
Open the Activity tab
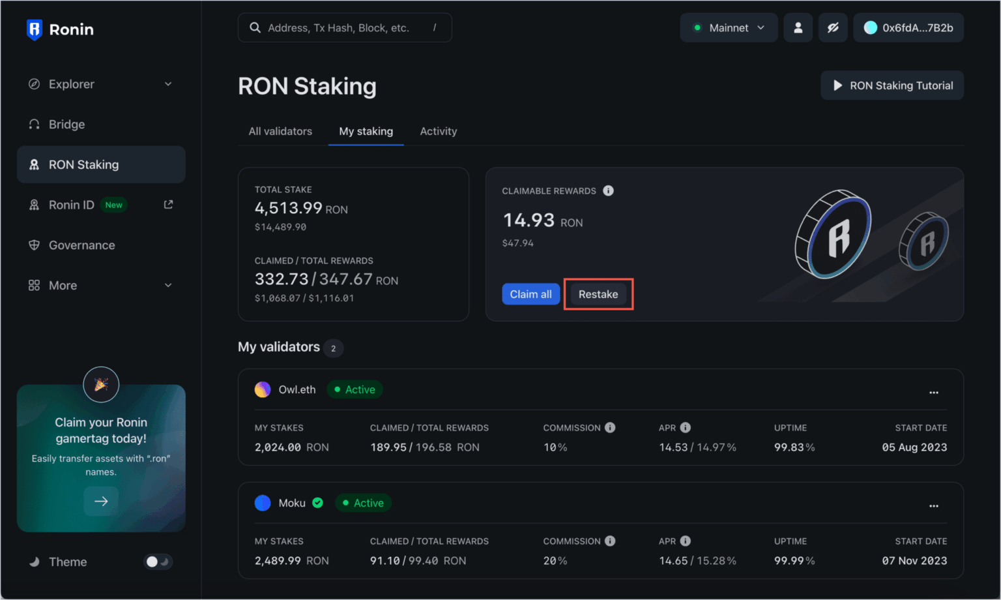click(438, 131)
